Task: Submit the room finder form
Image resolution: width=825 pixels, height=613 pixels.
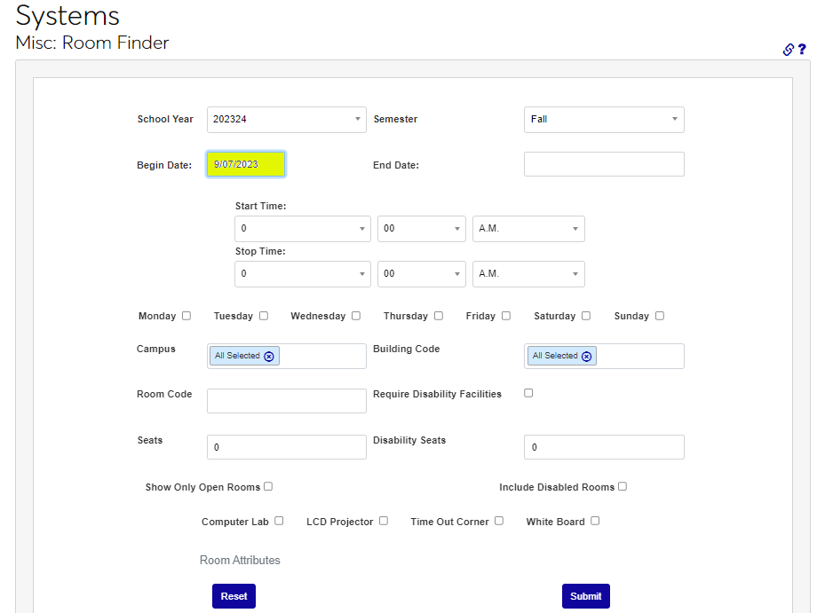Action: 585,596
